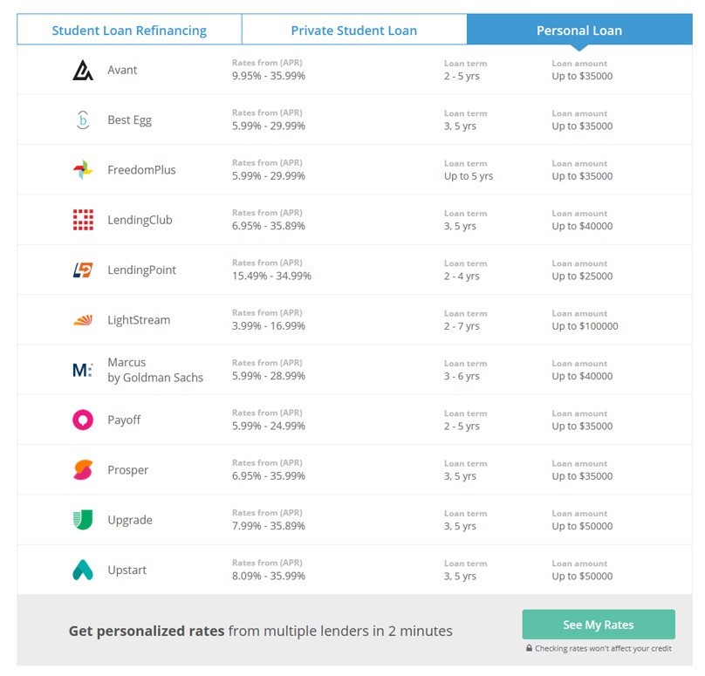Click the Marcus by Goldman Sachs logo
The width and height of the screenshot is (705, 676).
coord(83,370)
